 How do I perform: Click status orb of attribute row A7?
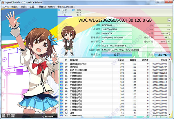[61, 79]
